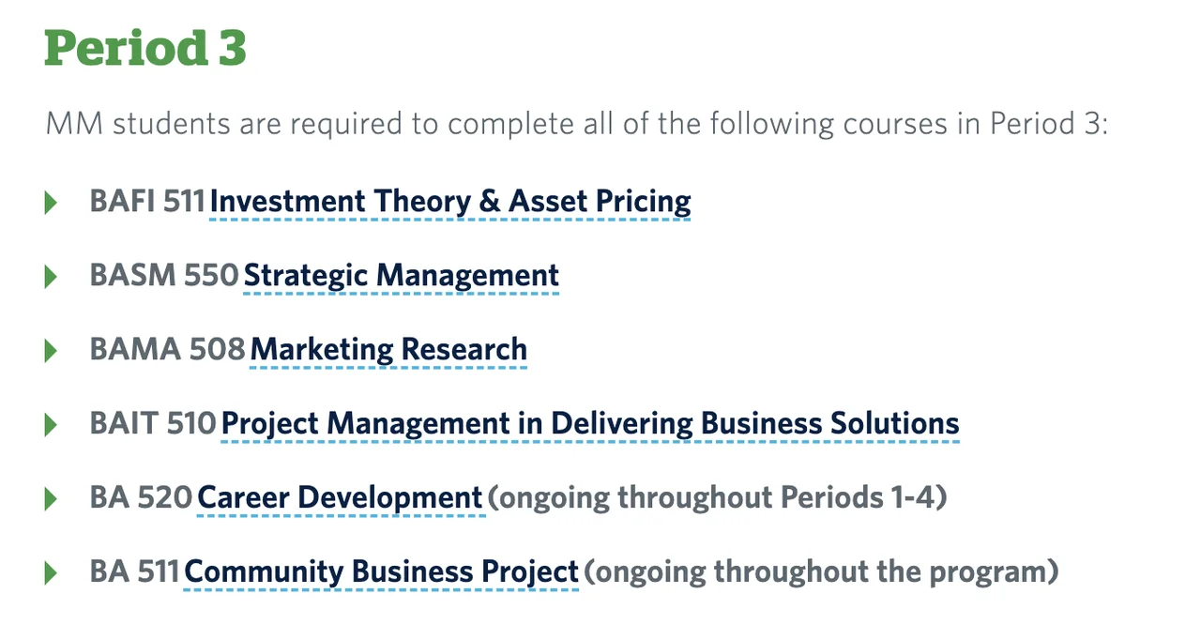This screenshot has height=639, width=1201.
Task: Click the green arrow bullet beside BAIT 510
Action: point(52,424)
